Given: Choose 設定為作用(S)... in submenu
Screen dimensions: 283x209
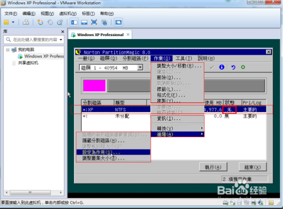Looking at the screenshot, I should [x=113, y=152].
